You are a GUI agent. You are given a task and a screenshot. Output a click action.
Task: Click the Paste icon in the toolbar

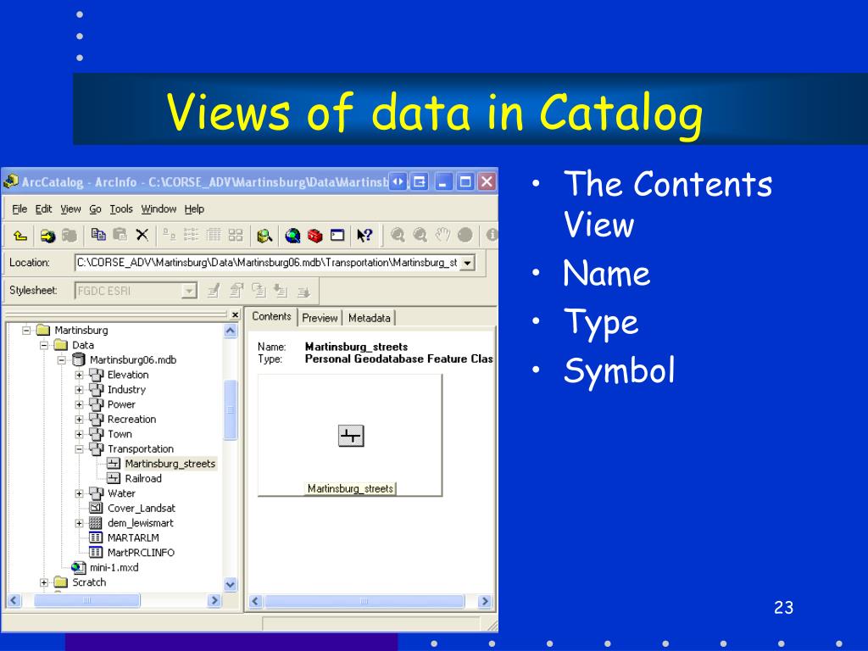(x=120, y=235)
